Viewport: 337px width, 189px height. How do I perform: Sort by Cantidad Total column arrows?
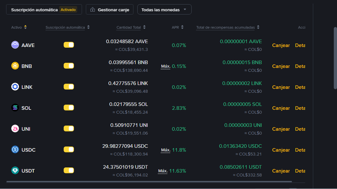click(144, 27)
